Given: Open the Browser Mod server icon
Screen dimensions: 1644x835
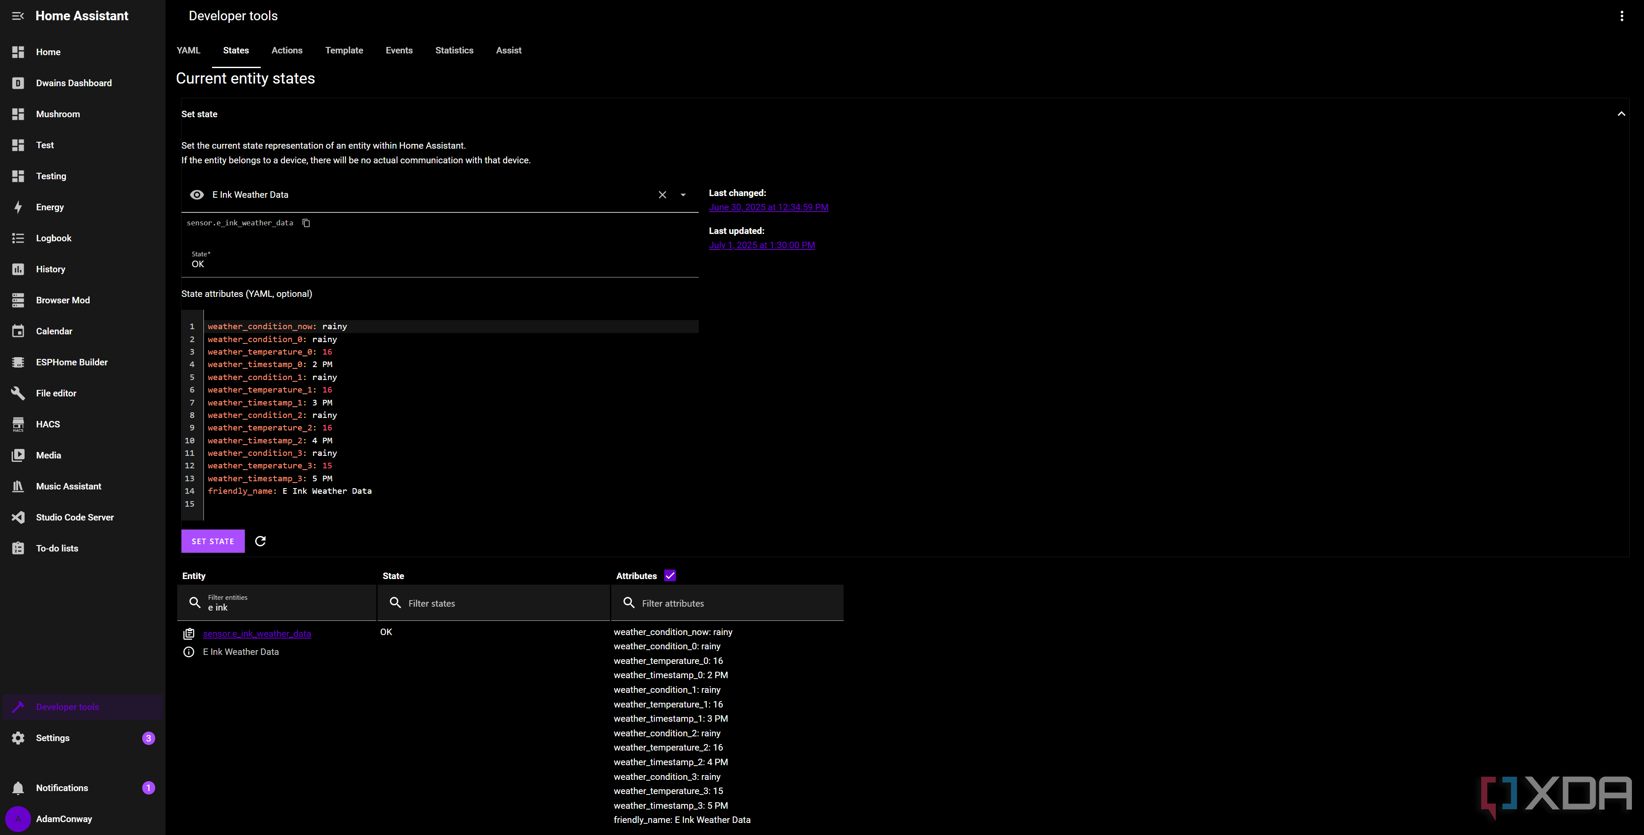Looking at the screenshot, I should pos(18,300).
